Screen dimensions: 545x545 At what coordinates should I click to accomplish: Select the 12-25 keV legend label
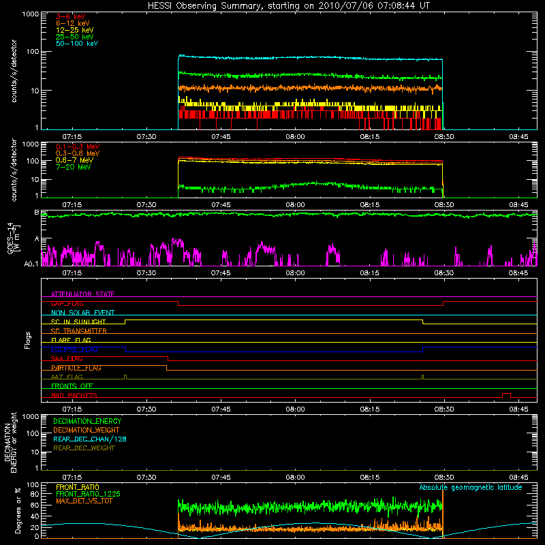click(x=75, y=30)
